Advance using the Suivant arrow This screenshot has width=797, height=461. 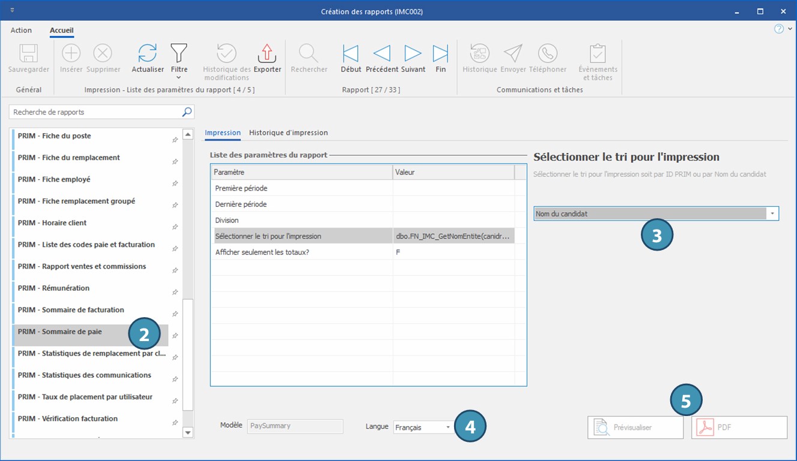tap(413, 54)
